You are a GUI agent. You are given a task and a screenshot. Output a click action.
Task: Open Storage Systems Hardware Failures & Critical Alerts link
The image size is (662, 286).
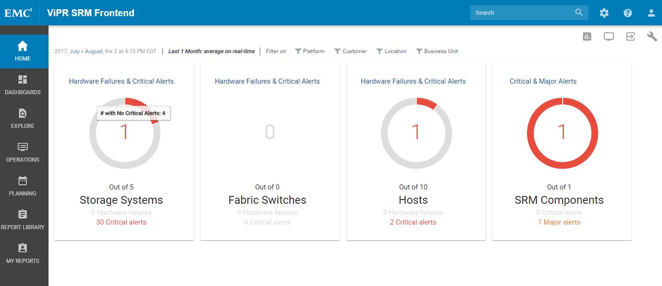click(121, 81)
